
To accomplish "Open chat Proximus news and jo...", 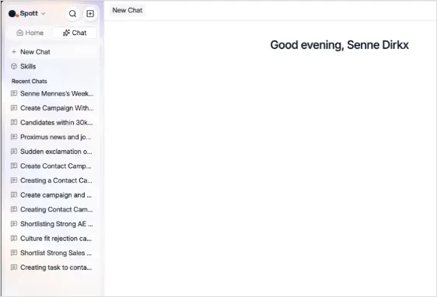I will tap(54, 137).
